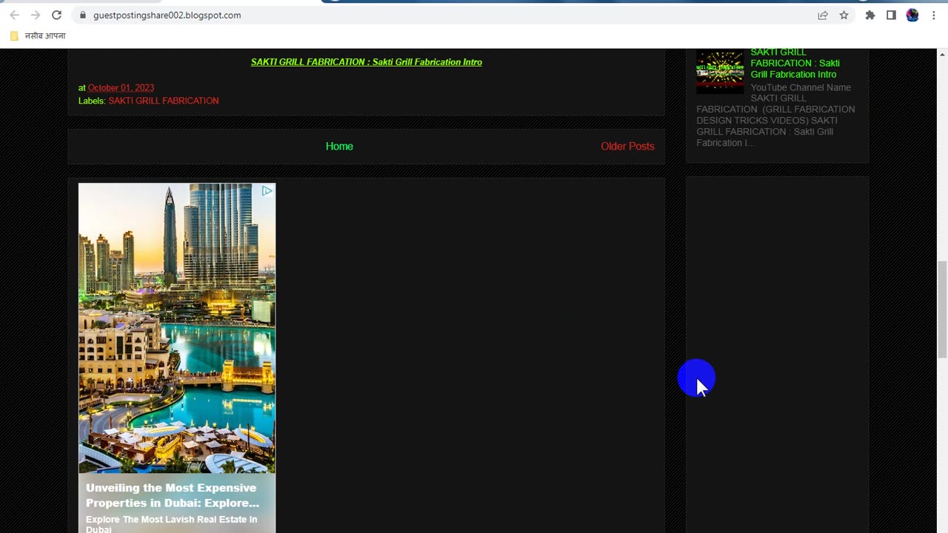Open Older Posts
The width and height of the screenshot is (948, 533).
coord(627,146)
